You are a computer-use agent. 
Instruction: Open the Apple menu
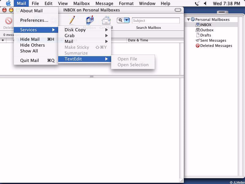(x=8, y=3)
